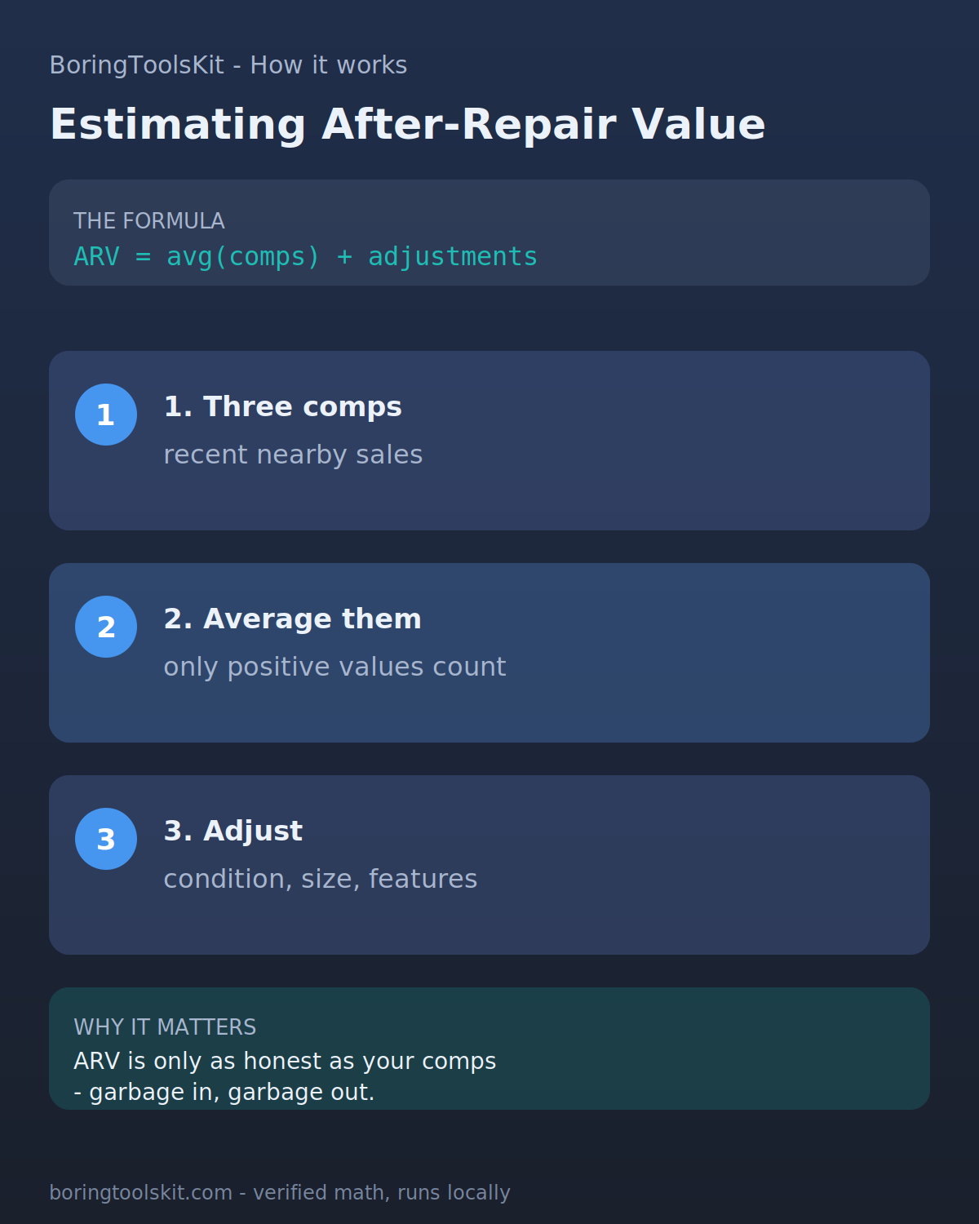Click the ARV formula code text
Screen dimensions: 979x1224
click(x=305, y=256)
